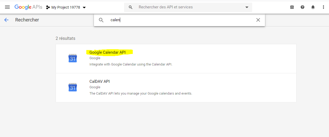The image size is (329, 137).
Task: Click the project hexagon dots icon
Action: (48, 7)
